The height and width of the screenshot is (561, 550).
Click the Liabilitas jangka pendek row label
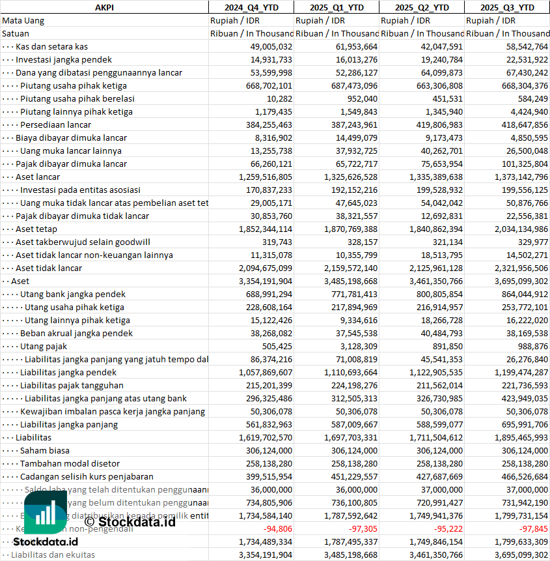click(68, 373)
